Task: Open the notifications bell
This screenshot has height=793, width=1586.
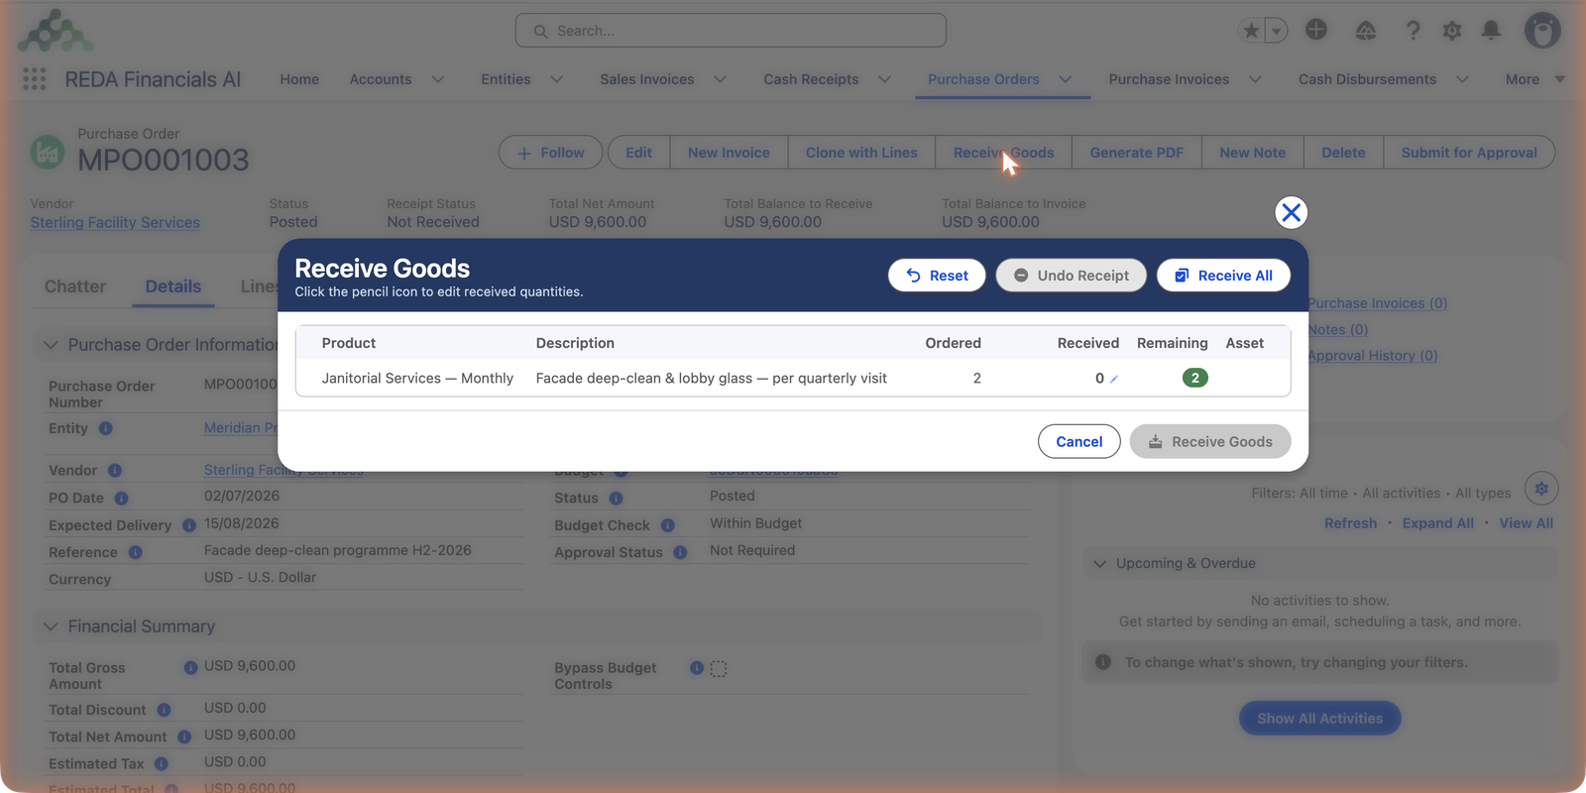Action: [x=1491, y=31]
